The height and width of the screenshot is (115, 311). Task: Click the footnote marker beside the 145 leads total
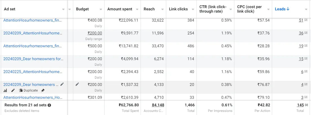pyautogui.click(x=306, y=105)
